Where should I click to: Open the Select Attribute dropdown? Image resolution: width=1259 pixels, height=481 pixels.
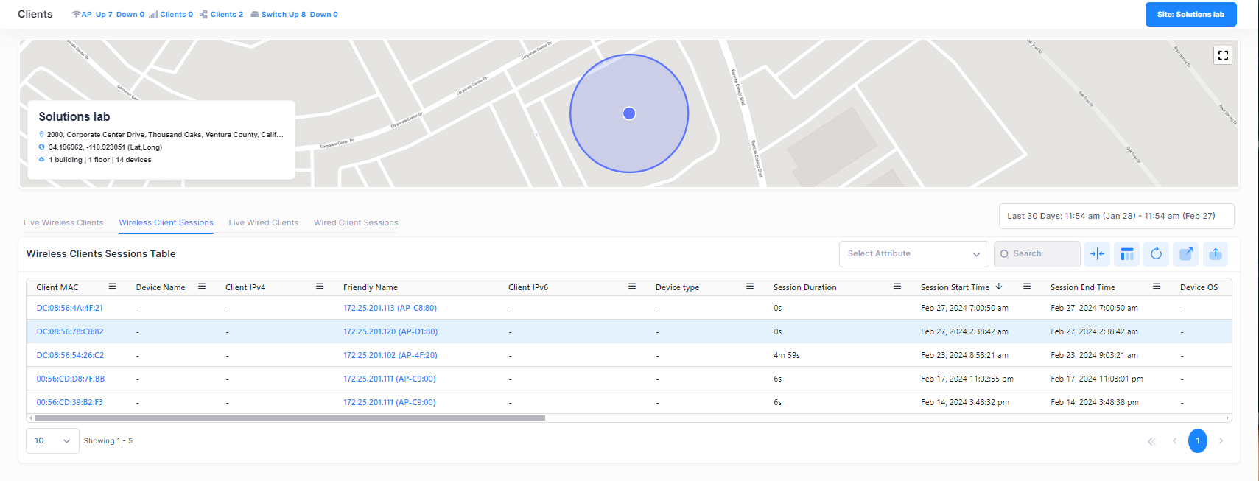tap(913, 254)
